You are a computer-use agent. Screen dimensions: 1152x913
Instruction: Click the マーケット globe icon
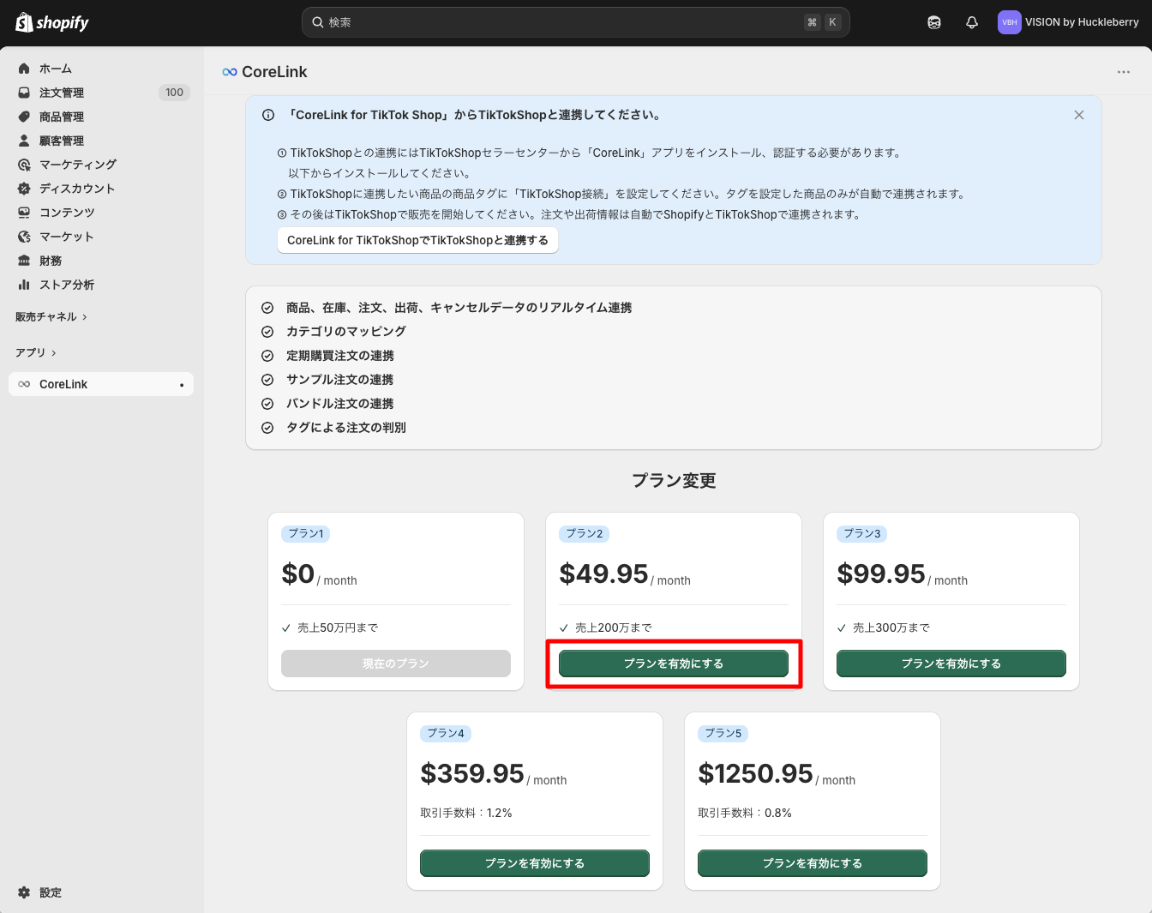pyautogui.click(x=24, y=237)
